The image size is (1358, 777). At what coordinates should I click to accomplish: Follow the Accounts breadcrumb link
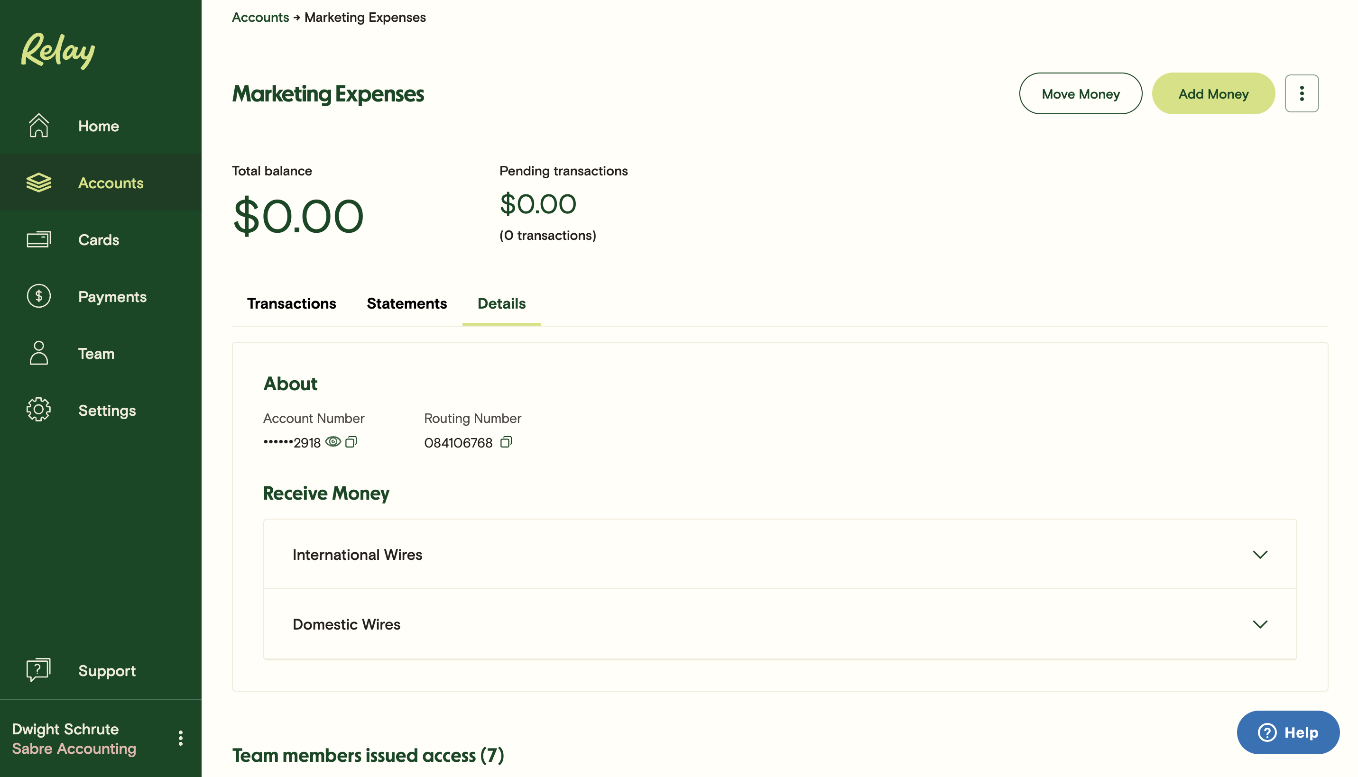coord(260,17)
